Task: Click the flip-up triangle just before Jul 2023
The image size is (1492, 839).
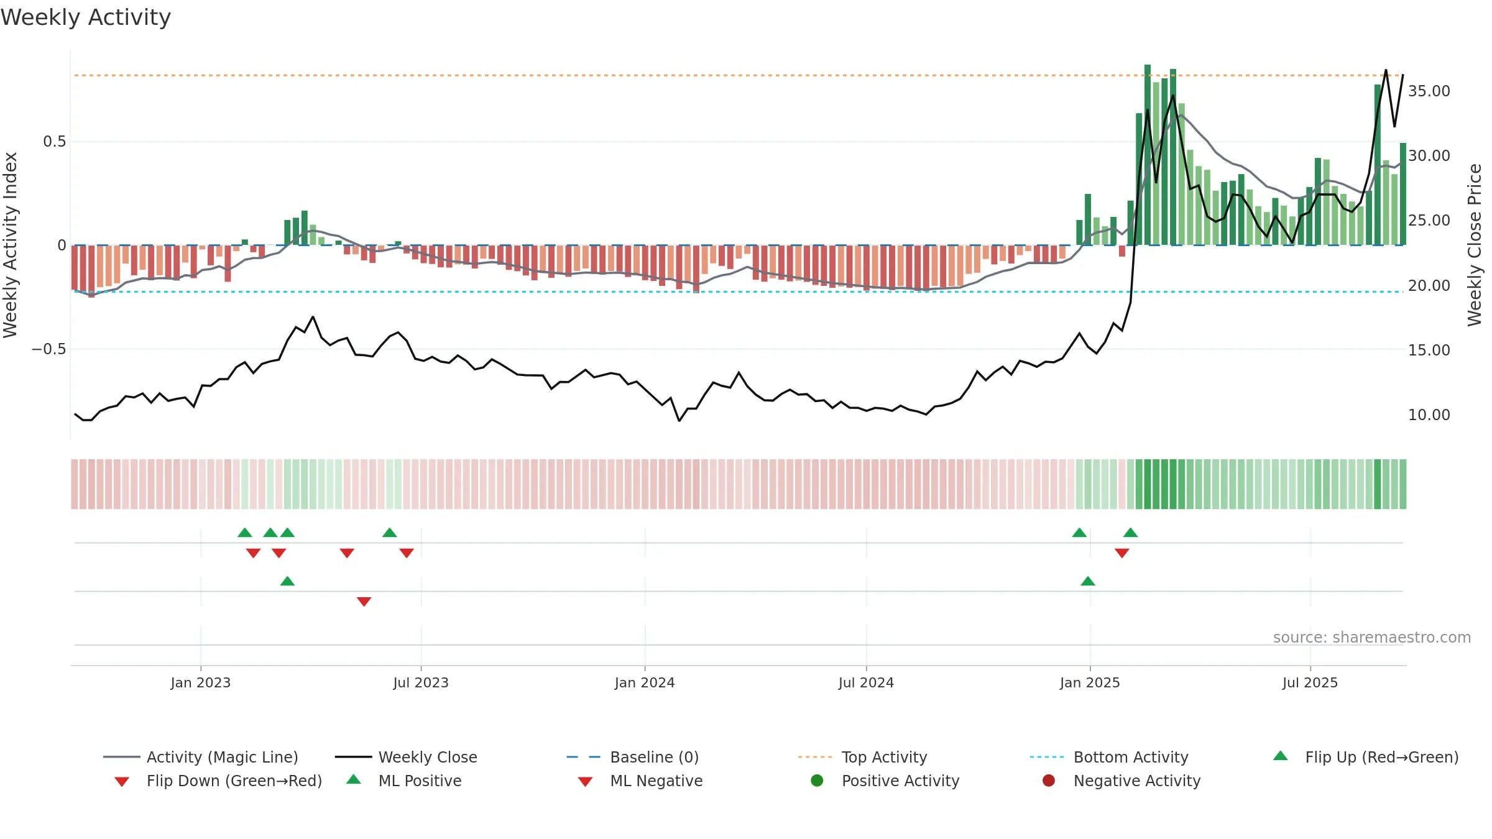Action: (x=390, y=533)
